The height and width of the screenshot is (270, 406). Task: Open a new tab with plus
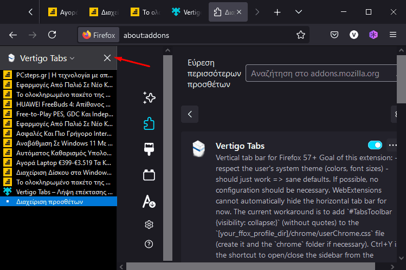pos(277,12)
